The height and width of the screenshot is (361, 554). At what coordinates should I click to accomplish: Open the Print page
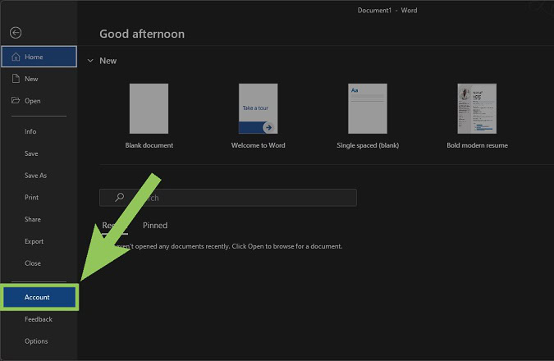[31, 198]
